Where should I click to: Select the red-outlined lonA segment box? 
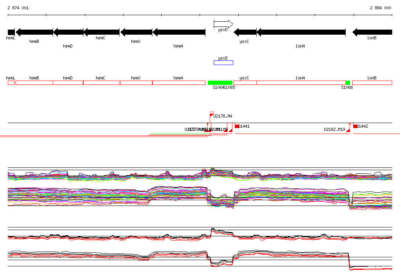click(x=301, y=83)
